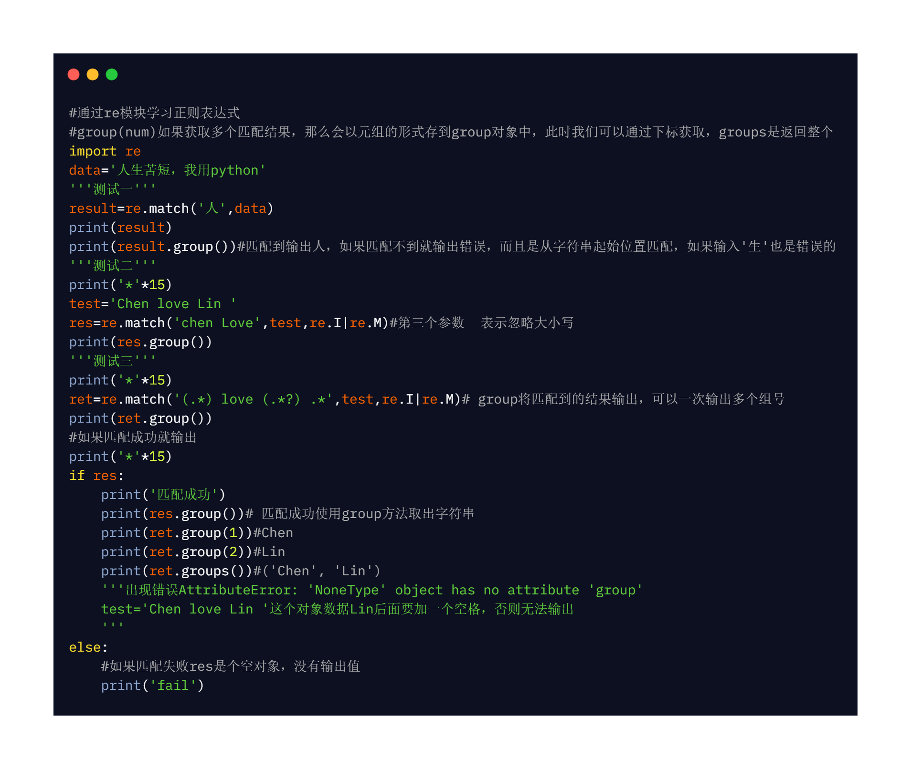911x769 pixels.
Task: Click the line print('匹配成功')
Action: tap(163, 494)
